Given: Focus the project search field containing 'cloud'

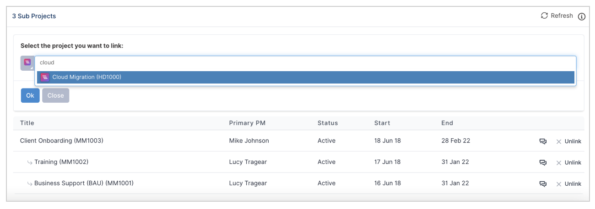Looking at the screenshot, I should [x=305, y=63].
